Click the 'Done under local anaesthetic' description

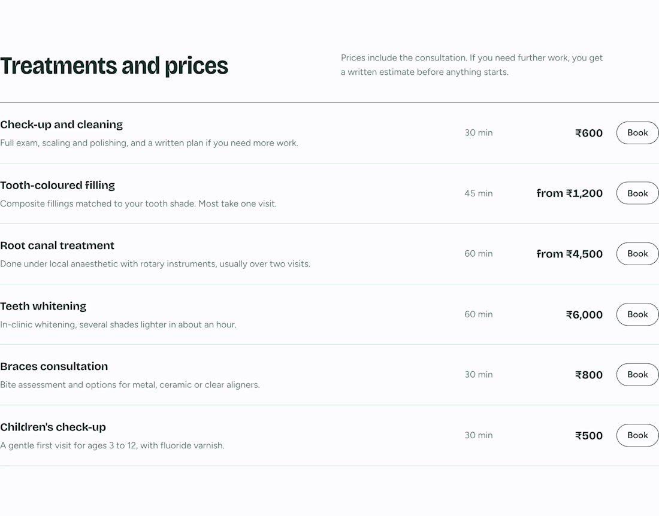(155, 264)
